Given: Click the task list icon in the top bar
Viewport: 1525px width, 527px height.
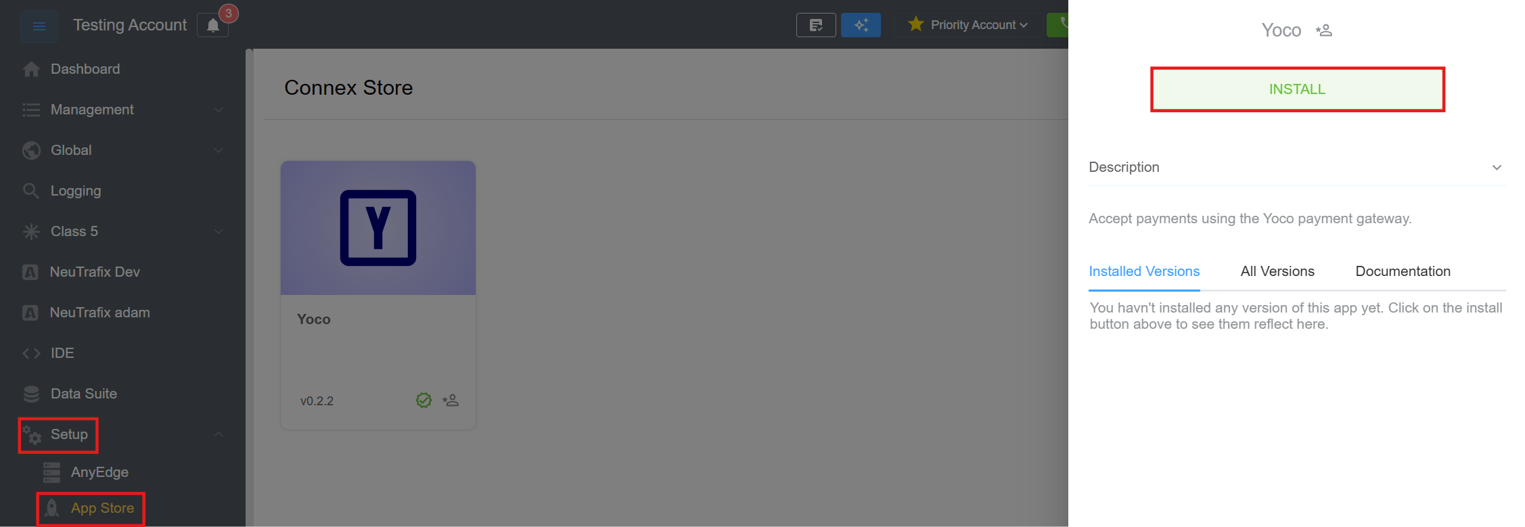Looking at the screenshot, I should [x=816, y=25].
